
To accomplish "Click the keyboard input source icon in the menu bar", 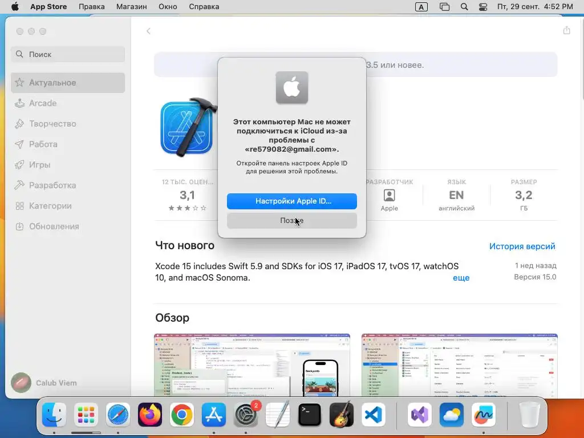I will click(421, 7).
